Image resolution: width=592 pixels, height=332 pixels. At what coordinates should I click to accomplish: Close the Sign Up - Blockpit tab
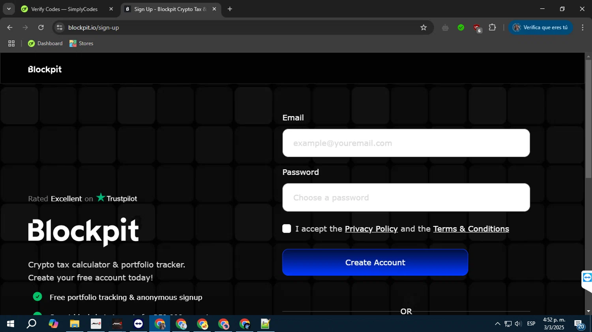(214, 9)
